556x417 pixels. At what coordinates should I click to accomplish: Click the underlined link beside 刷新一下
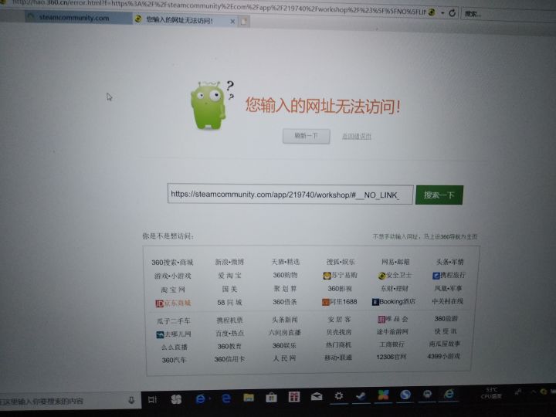356,136
